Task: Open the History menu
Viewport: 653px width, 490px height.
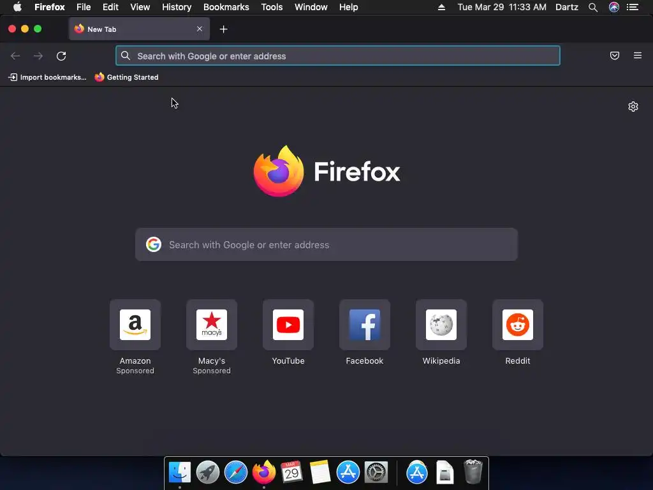Action: tap(177, 7)
